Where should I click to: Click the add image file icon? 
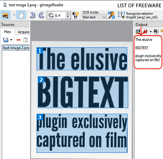[x=6, y=40]
